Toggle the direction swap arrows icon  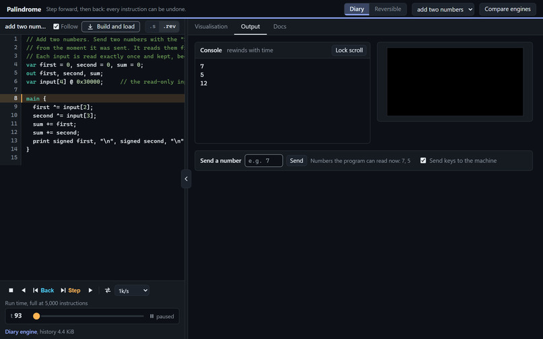108,290
